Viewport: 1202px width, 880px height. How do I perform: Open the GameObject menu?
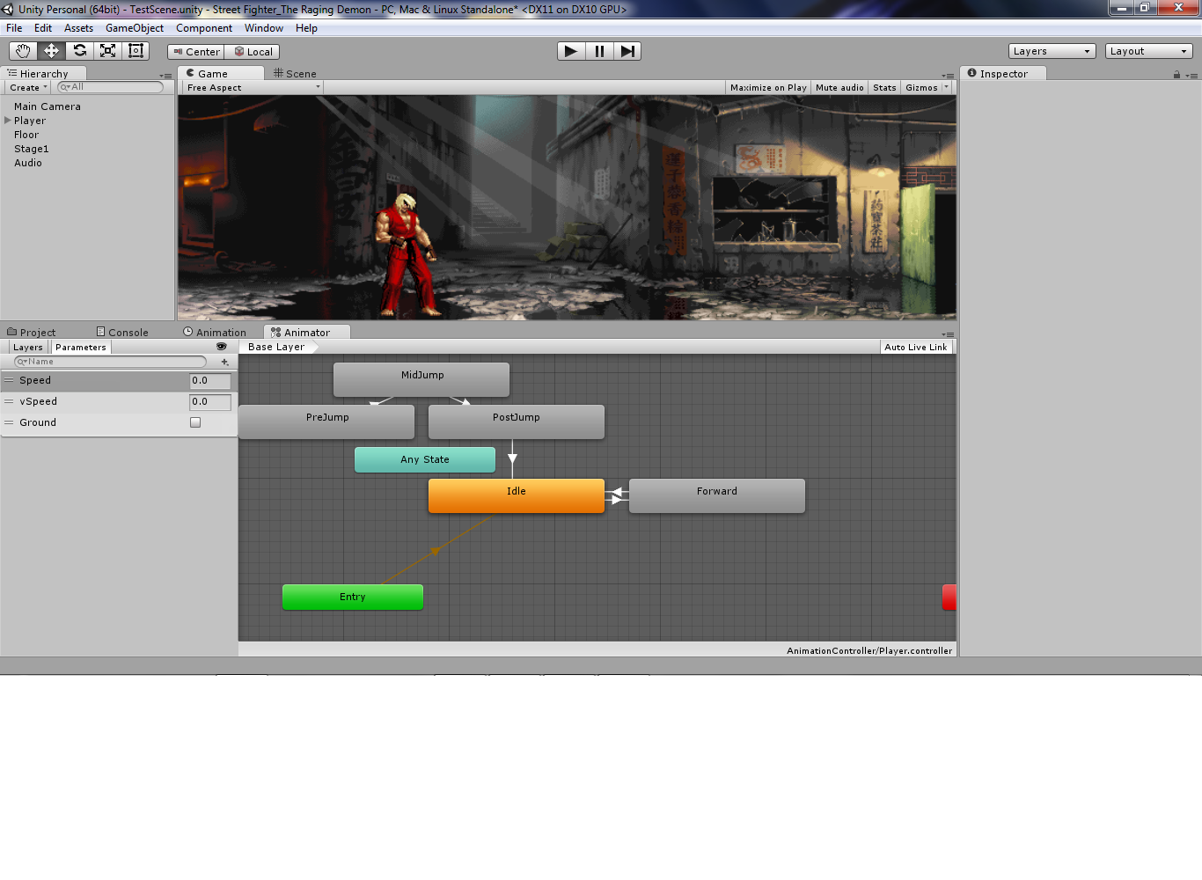pyautogui.click(x=135, y=28)
